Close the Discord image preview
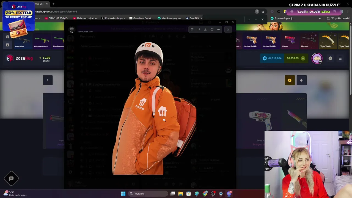 228,29
